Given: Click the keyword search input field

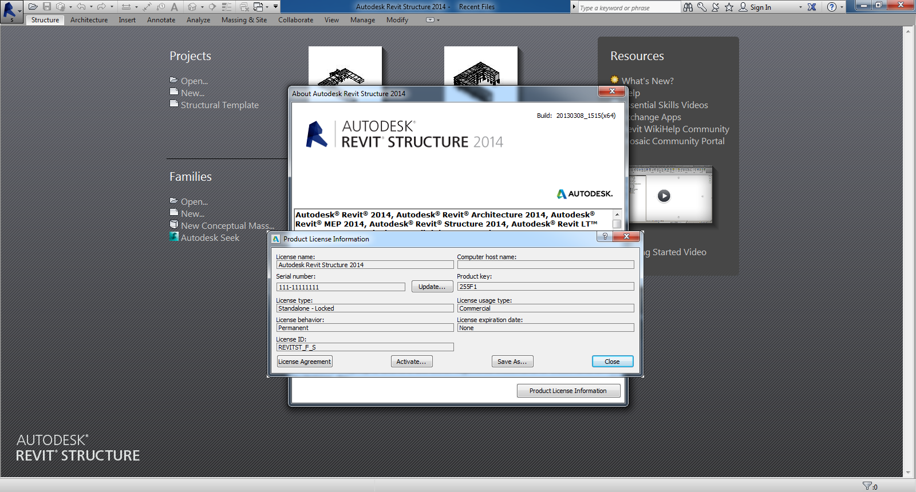Looking at the screenshot, I should click(629, 7).
